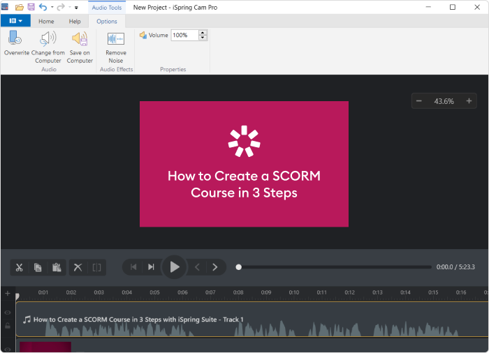Open Redo history dropdown arrow
Image resolution: width=489 pixels, height=353 pixels.
point(70,7)
